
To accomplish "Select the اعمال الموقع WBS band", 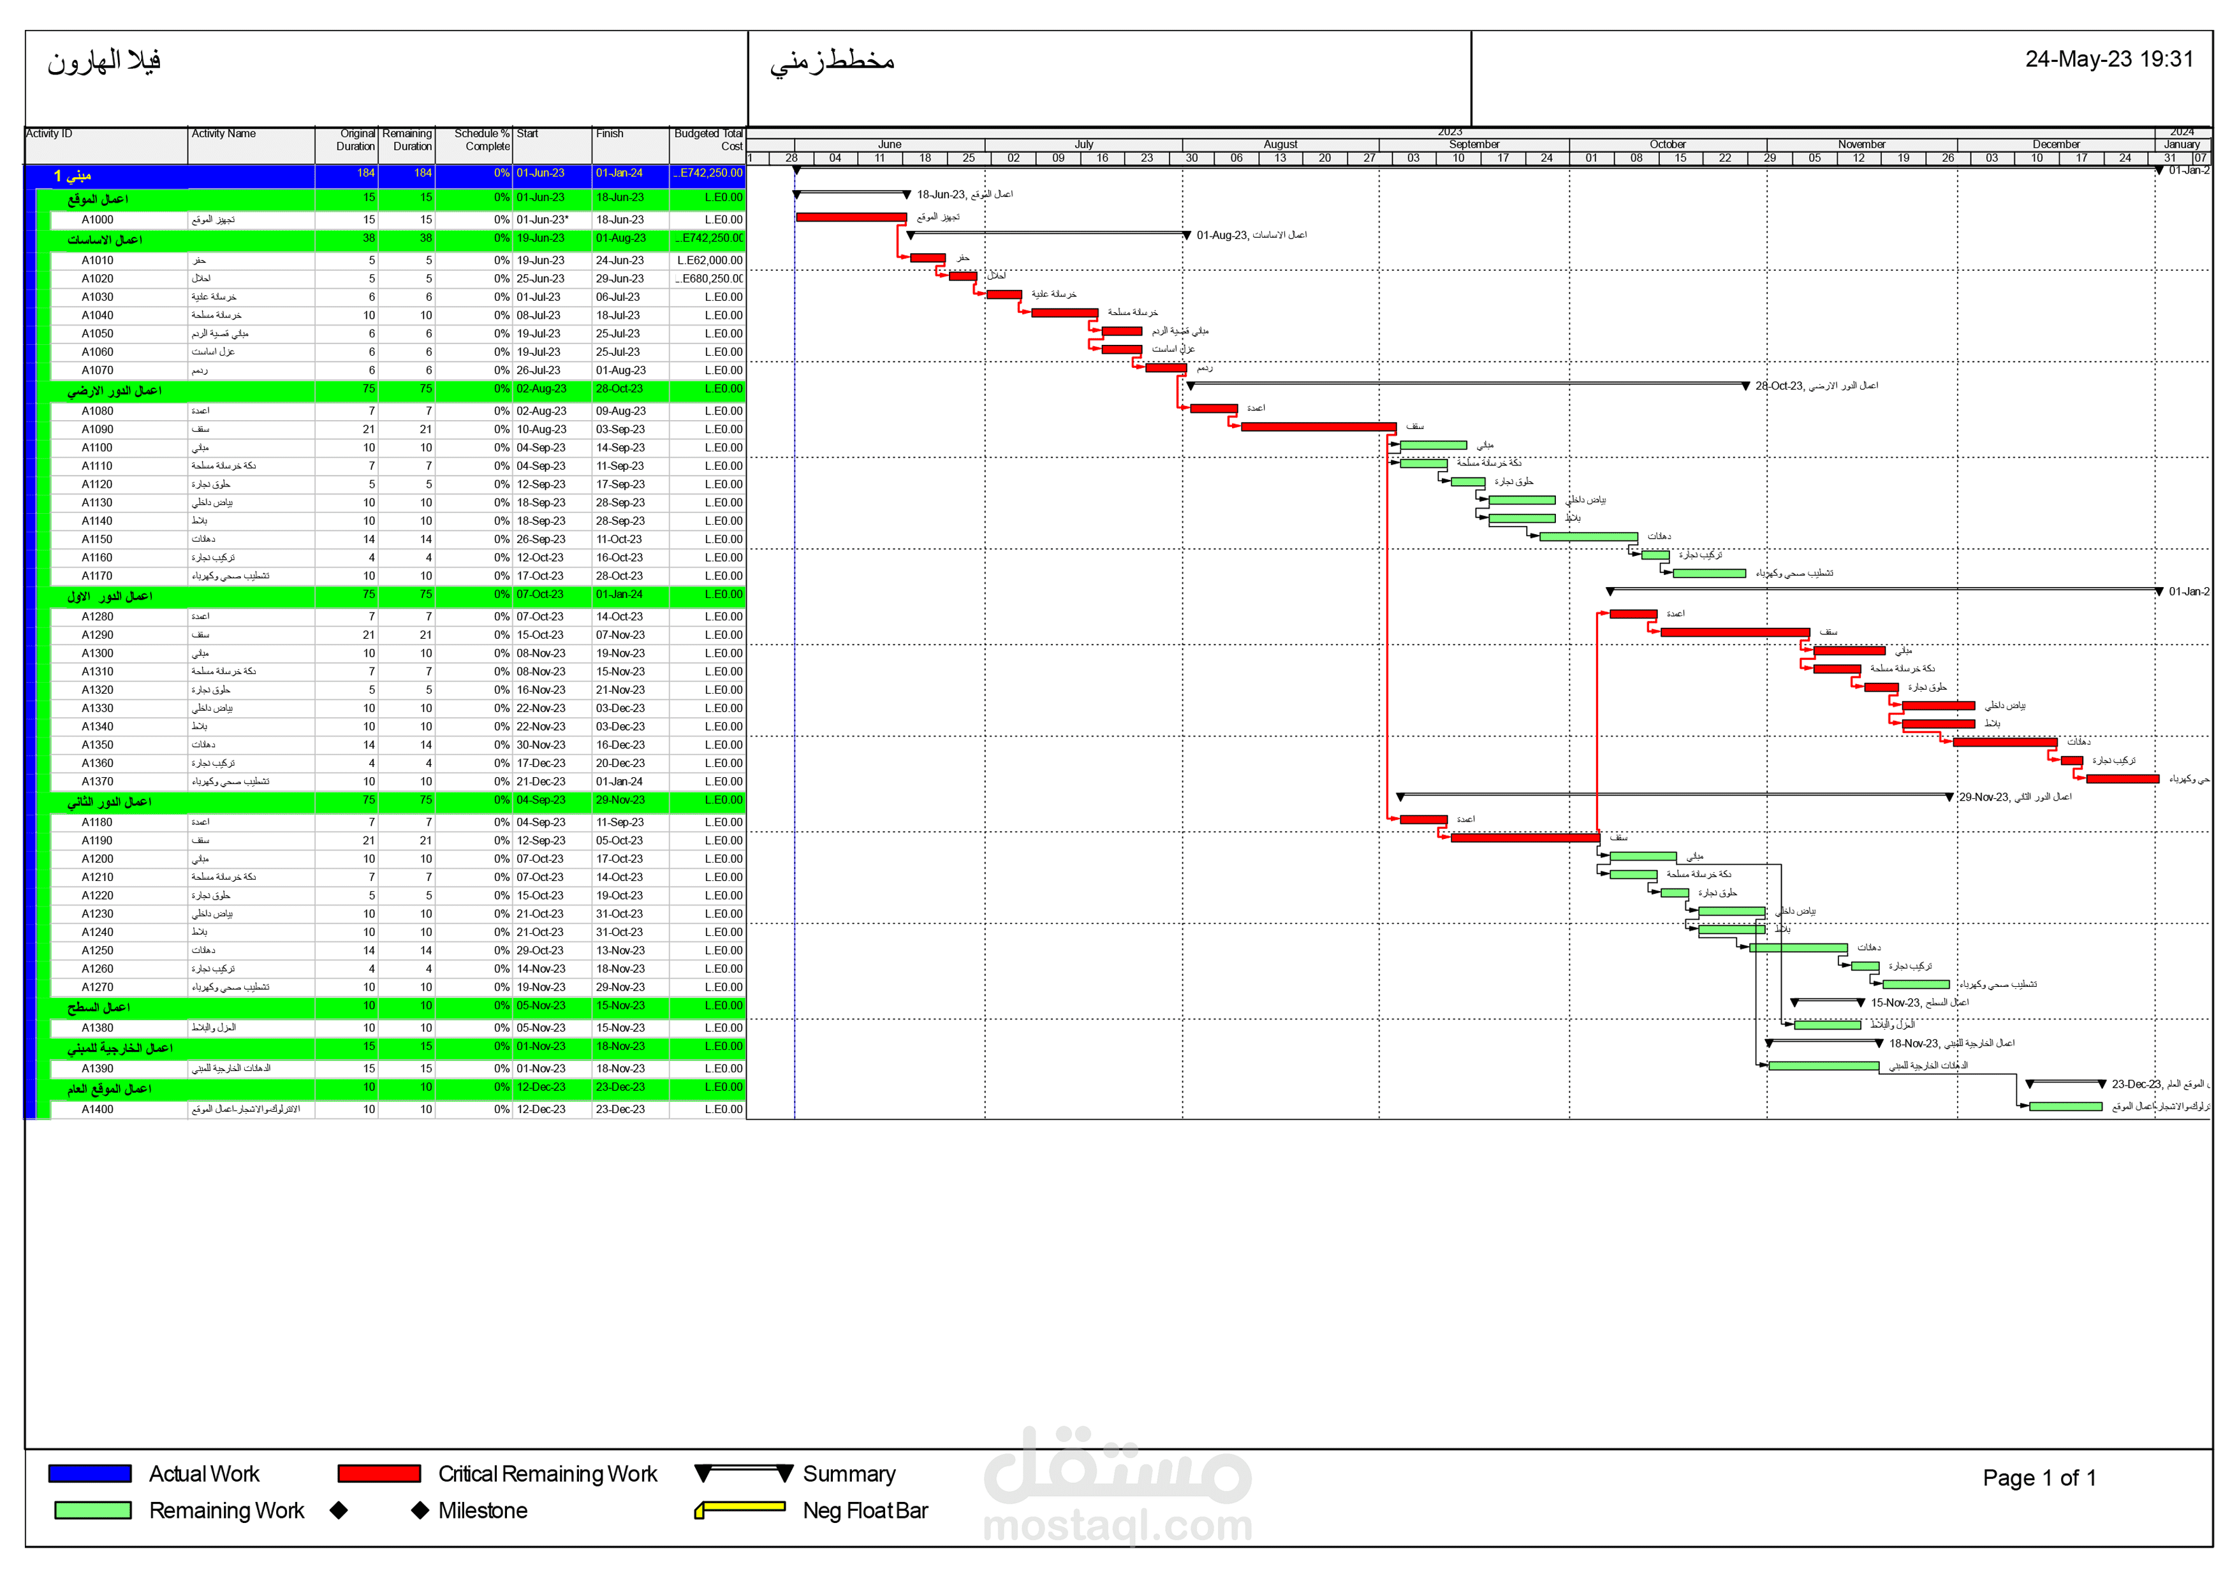I will (x=391, y=199).
